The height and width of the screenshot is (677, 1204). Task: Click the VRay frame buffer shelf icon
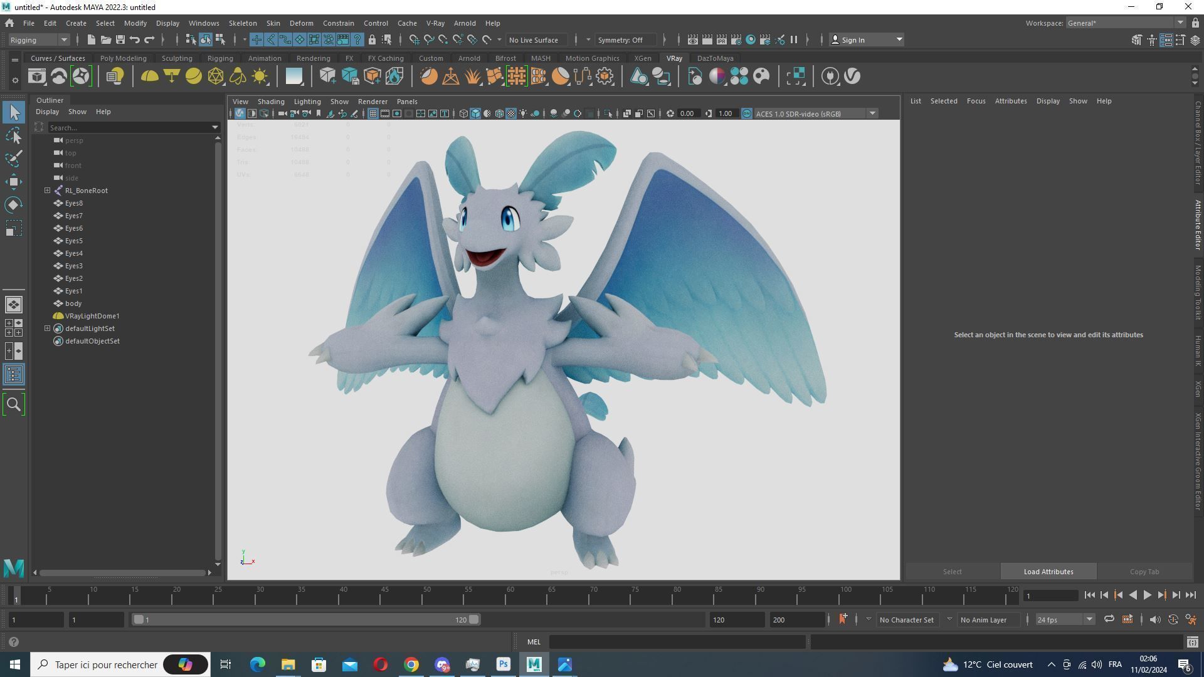click(36, 76)
